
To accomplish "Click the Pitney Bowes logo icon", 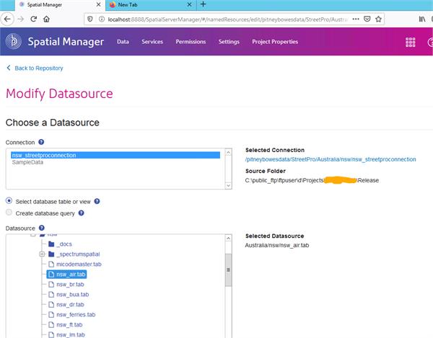I will point(14,41).
